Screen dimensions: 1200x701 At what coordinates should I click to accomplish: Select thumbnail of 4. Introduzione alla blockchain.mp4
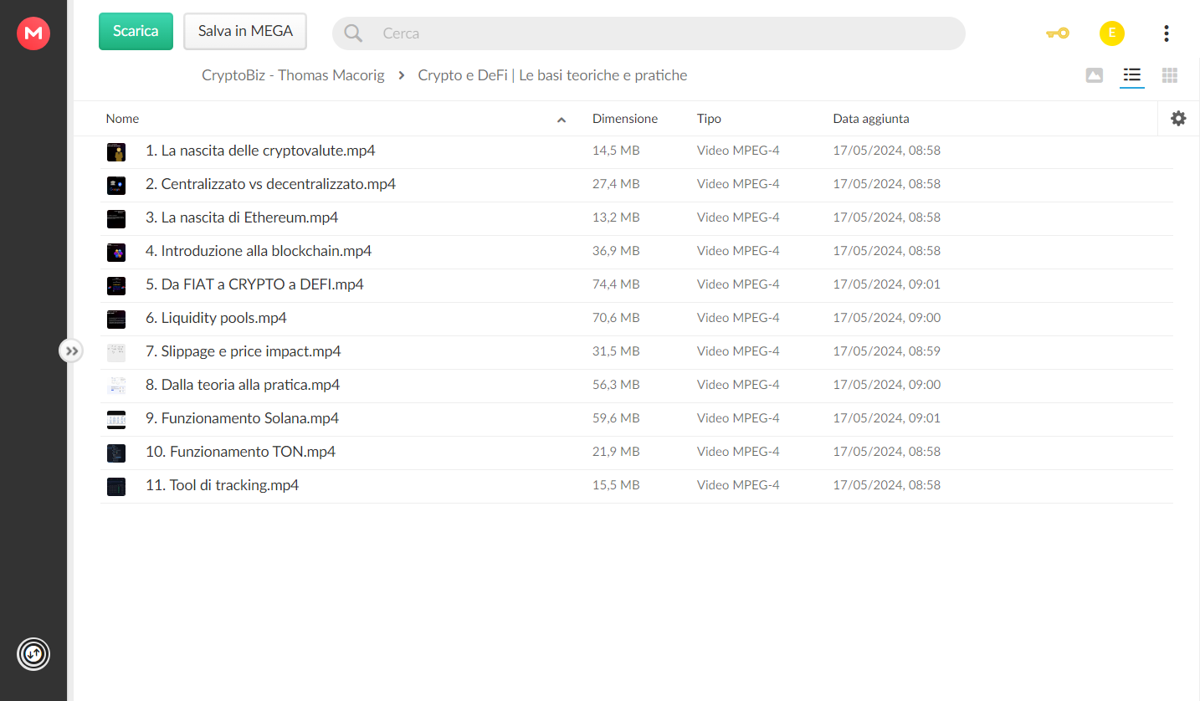(x=116, y=252)
